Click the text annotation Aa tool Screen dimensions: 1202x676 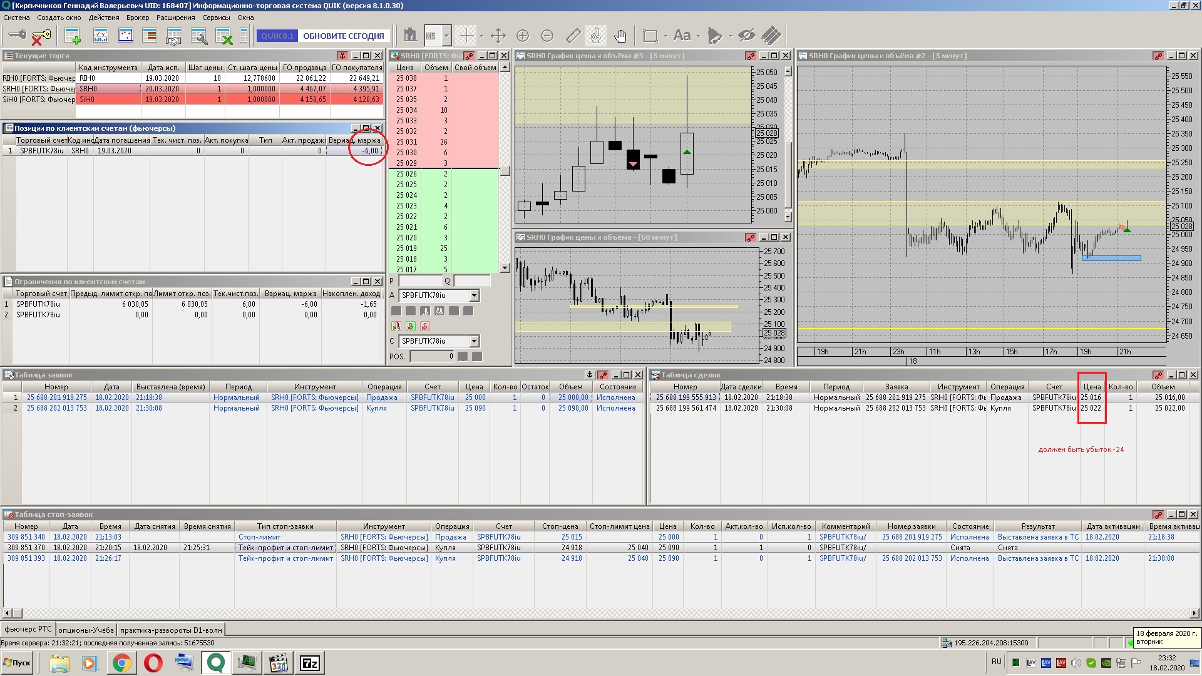point(682,36)
